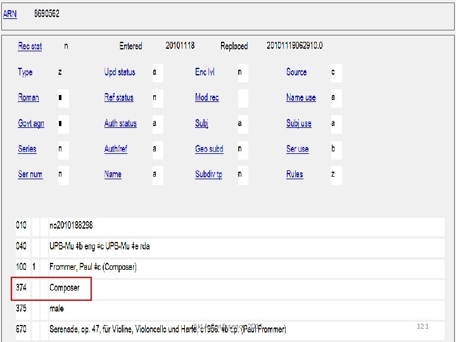Viewport: 456px width, 342px height.
Task: Select the Upd status value box
Action: [x=157, y=72]
